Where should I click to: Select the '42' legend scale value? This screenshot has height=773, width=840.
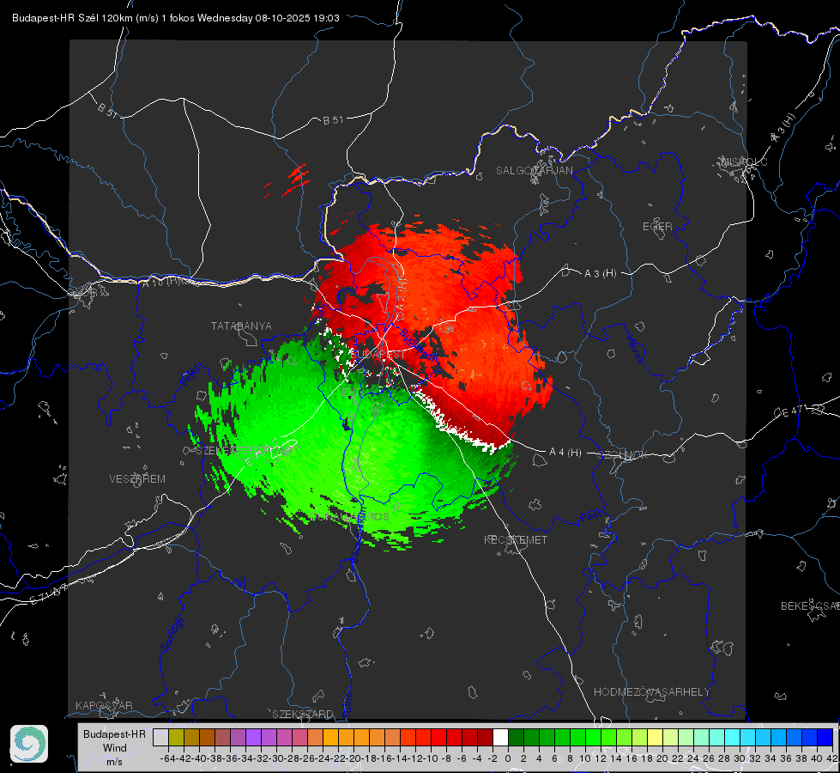coord(831,758)
